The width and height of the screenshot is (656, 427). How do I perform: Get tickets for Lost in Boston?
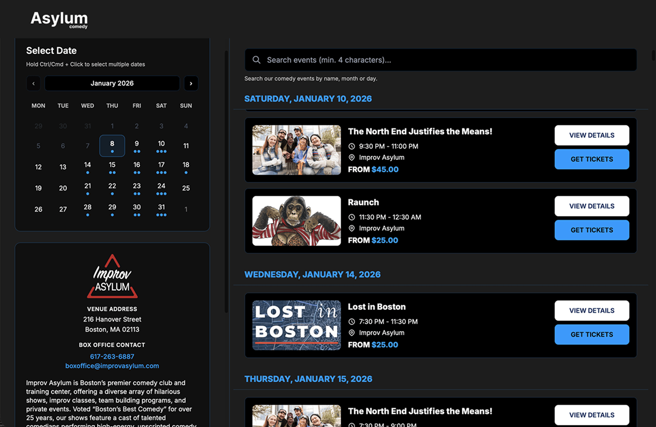pos(592,335)
